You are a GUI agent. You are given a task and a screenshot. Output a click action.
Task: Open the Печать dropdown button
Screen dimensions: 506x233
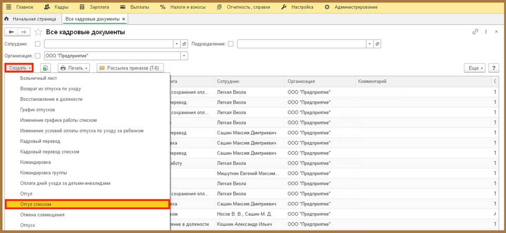pos(74,68)
